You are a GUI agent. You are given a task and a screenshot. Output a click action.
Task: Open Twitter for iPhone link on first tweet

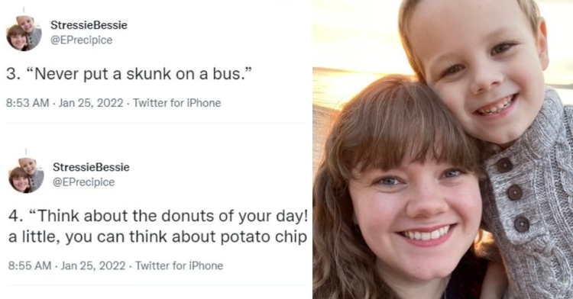tap(177, 103)
